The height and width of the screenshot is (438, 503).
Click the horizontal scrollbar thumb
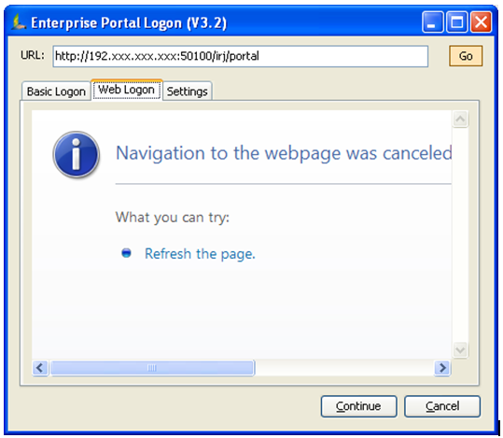pos(152,368)
